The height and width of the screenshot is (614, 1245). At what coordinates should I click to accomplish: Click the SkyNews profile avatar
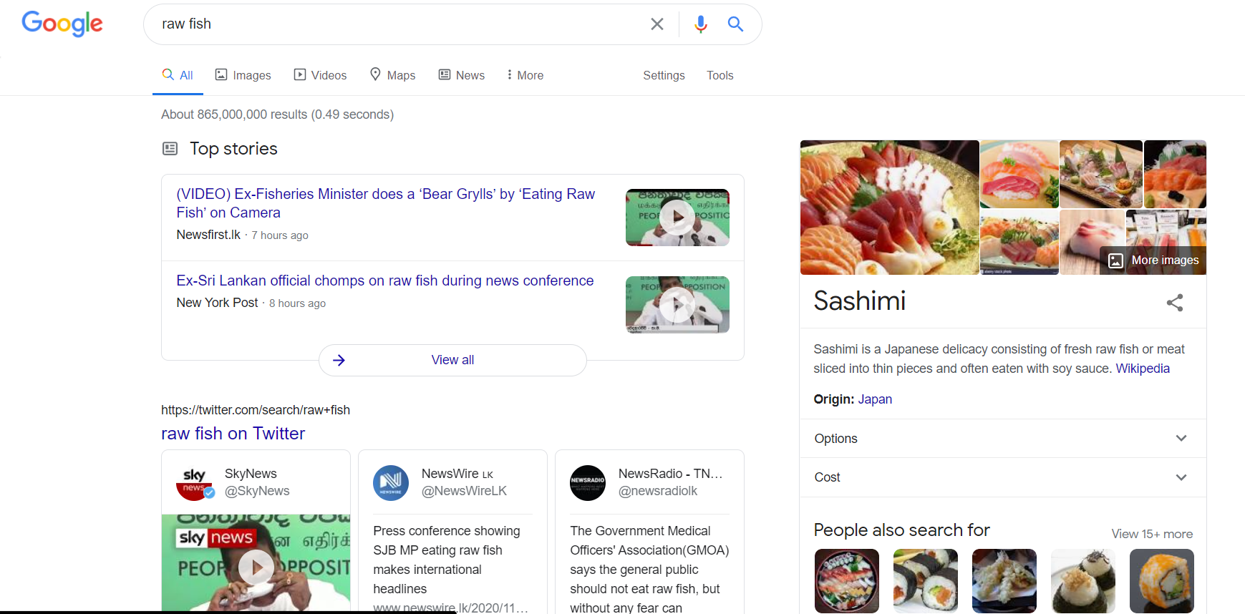(195, 483)
